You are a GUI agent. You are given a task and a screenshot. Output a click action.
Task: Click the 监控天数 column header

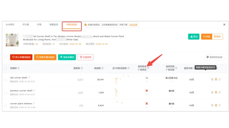click(188, 68)
